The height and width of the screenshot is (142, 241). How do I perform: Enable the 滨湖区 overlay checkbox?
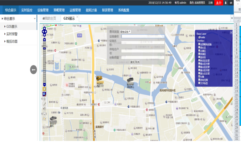(199, 54)
